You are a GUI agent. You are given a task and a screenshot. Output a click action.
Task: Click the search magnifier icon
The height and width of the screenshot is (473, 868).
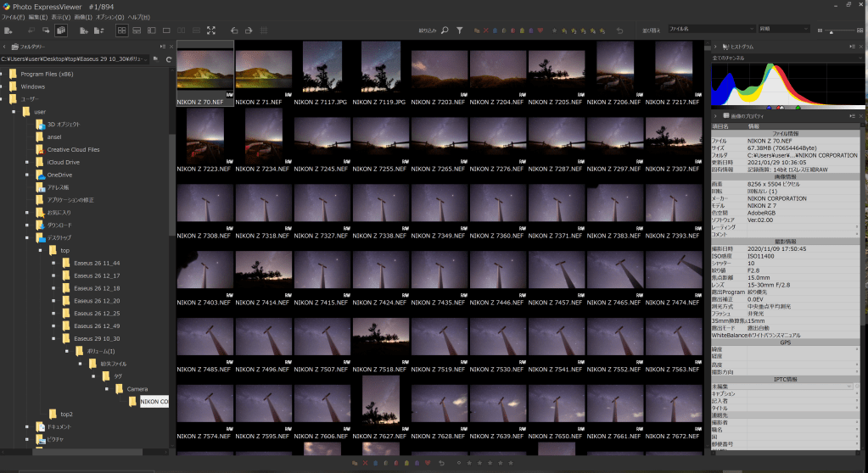click(445, 31)
